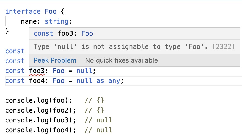Click the console.log(foo4) statement

click(41, 130)
